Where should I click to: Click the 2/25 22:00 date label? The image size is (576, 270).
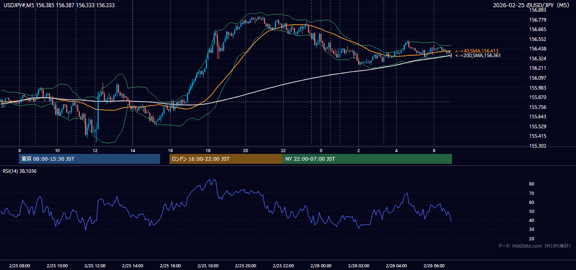pos(283,266)
